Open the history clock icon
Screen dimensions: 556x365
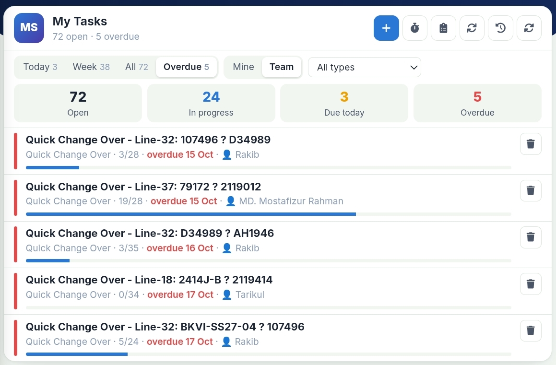click(500, 28)
